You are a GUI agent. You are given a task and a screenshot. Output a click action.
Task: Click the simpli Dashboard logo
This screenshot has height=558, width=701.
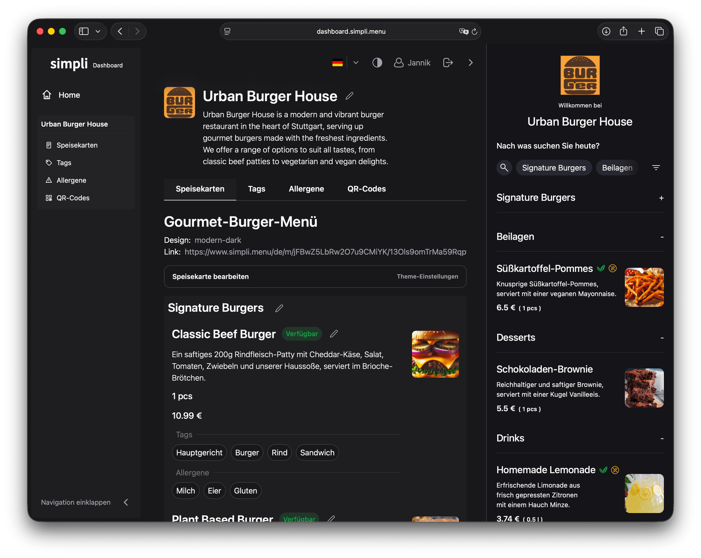[86, 64]
